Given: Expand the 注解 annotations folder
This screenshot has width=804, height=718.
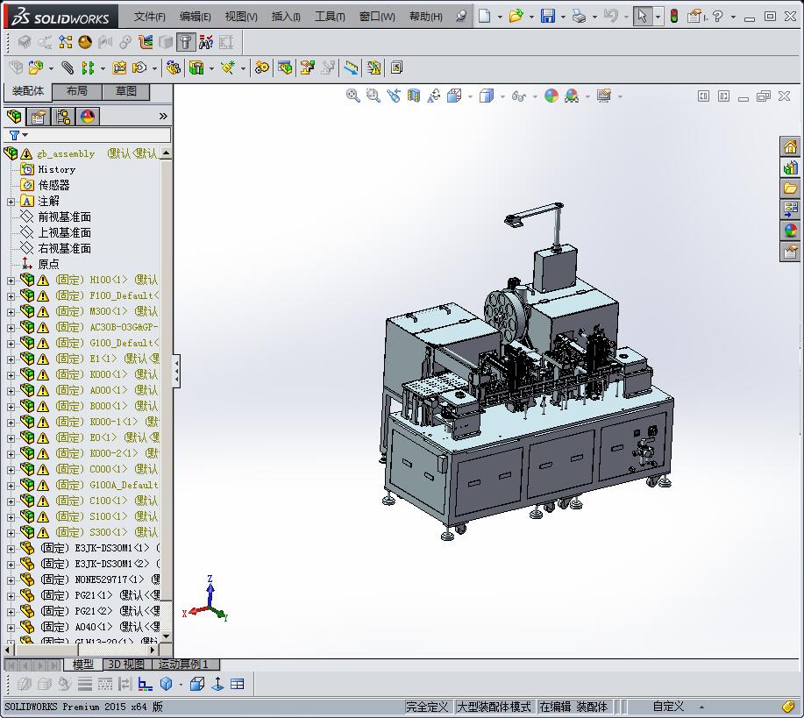Looking at the screenshot, I should click(11, 202).
